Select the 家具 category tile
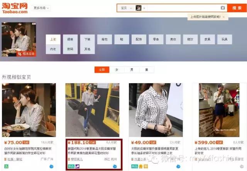Screen dimensions: 247x171 click(208, 39)
